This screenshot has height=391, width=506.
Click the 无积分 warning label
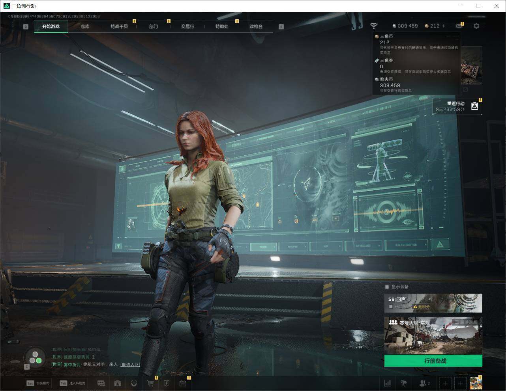click(x=422, y=307)
